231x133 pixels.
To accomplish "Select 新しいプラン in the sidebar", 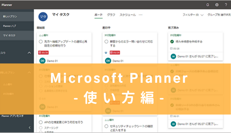I will 17,16.
